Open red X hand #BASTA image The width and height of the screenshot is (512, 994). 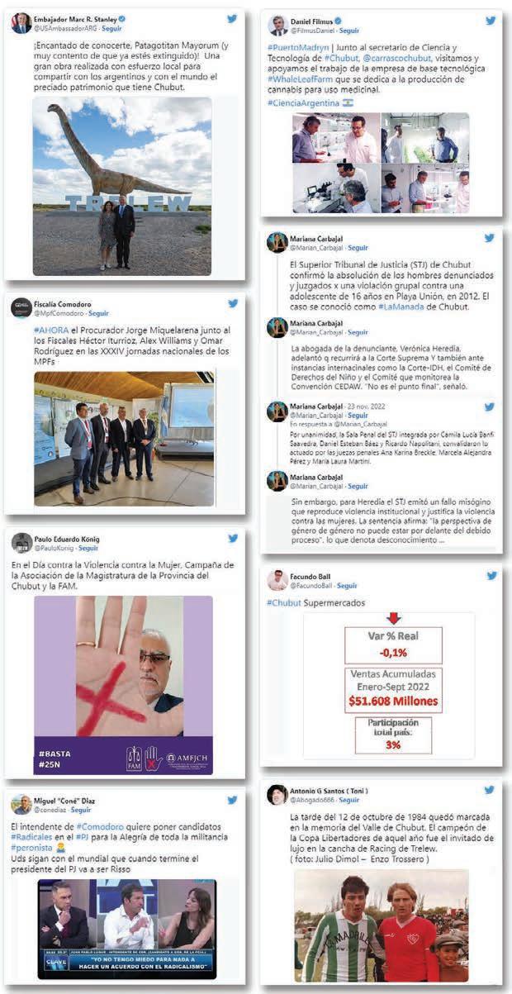[x=123, y=685]
